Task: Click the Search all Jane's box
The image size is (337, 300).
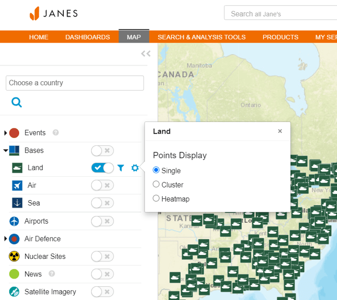Action: pyautogui.click(x=281, y=13)
